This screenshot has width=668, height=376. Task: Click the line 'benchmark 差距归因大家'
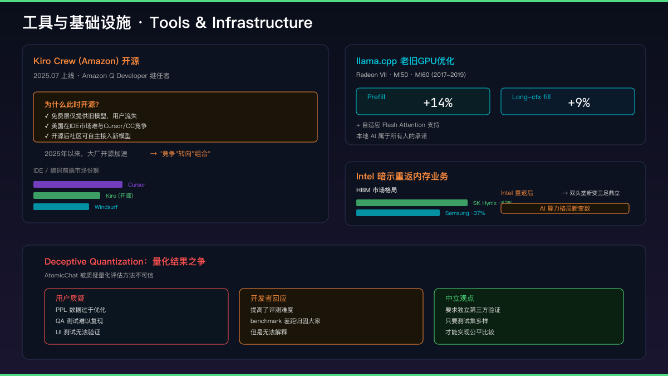coord(286,321)
